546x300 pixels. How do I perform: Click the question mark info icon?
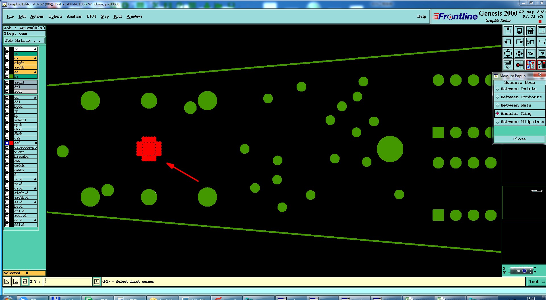[542, 53]
